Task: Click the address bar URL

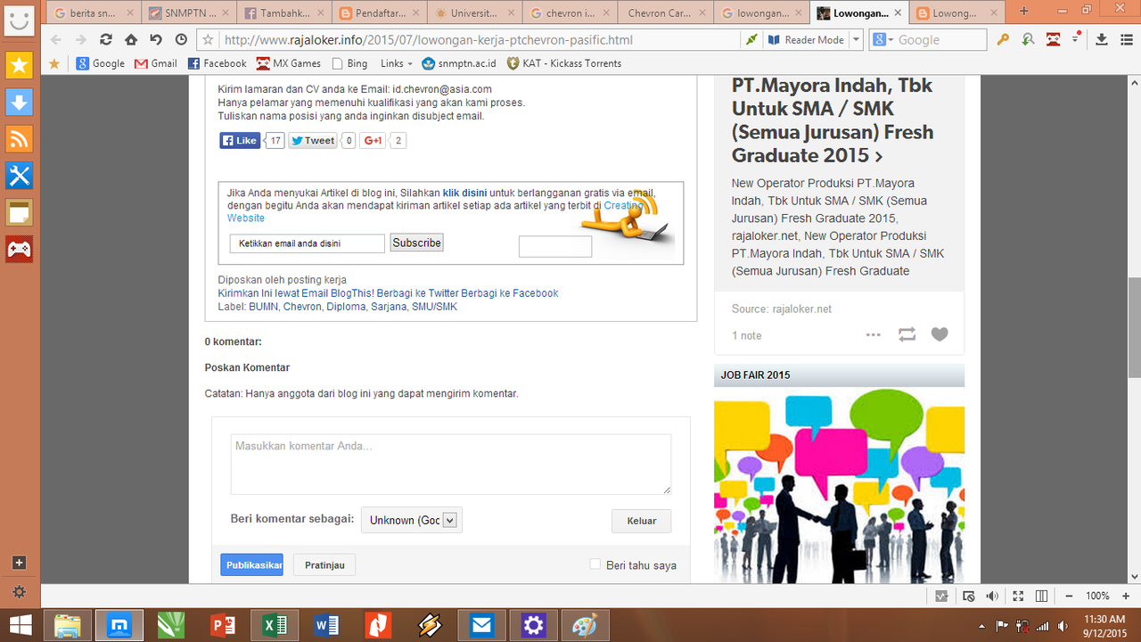Action: tap(429, 40)
